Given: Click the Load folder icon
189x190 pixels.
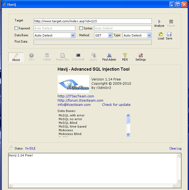Looking at the screenshot, I should tap(161, 34).
